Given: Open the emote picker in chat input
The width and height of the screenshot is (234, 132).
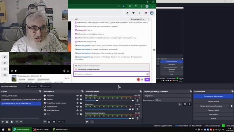Looking at the screenshot, I should pyautogui.click(x=147, y=74).
